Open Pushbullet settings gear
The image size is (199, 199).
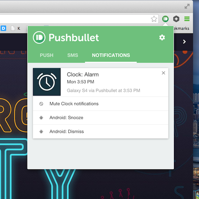(162, 37)
